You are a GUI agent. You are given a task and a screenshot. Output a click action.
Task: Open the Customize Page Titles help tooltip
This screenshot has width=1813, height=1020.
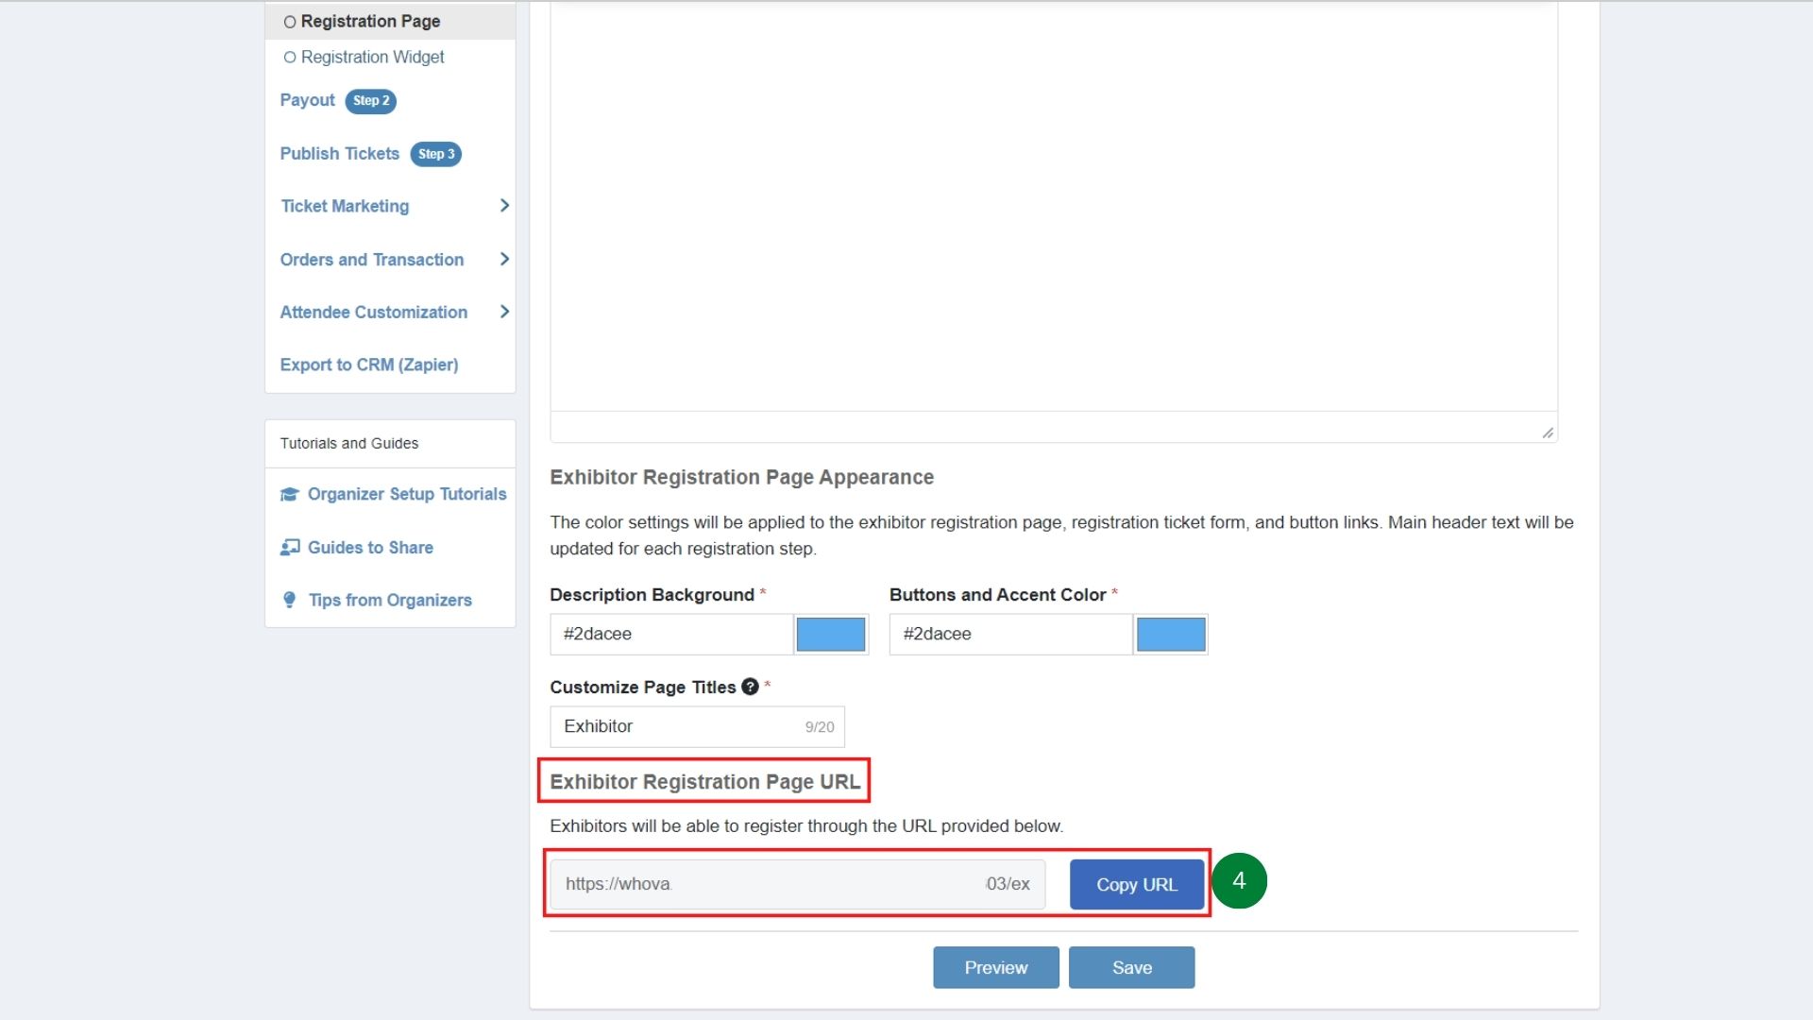750,688
